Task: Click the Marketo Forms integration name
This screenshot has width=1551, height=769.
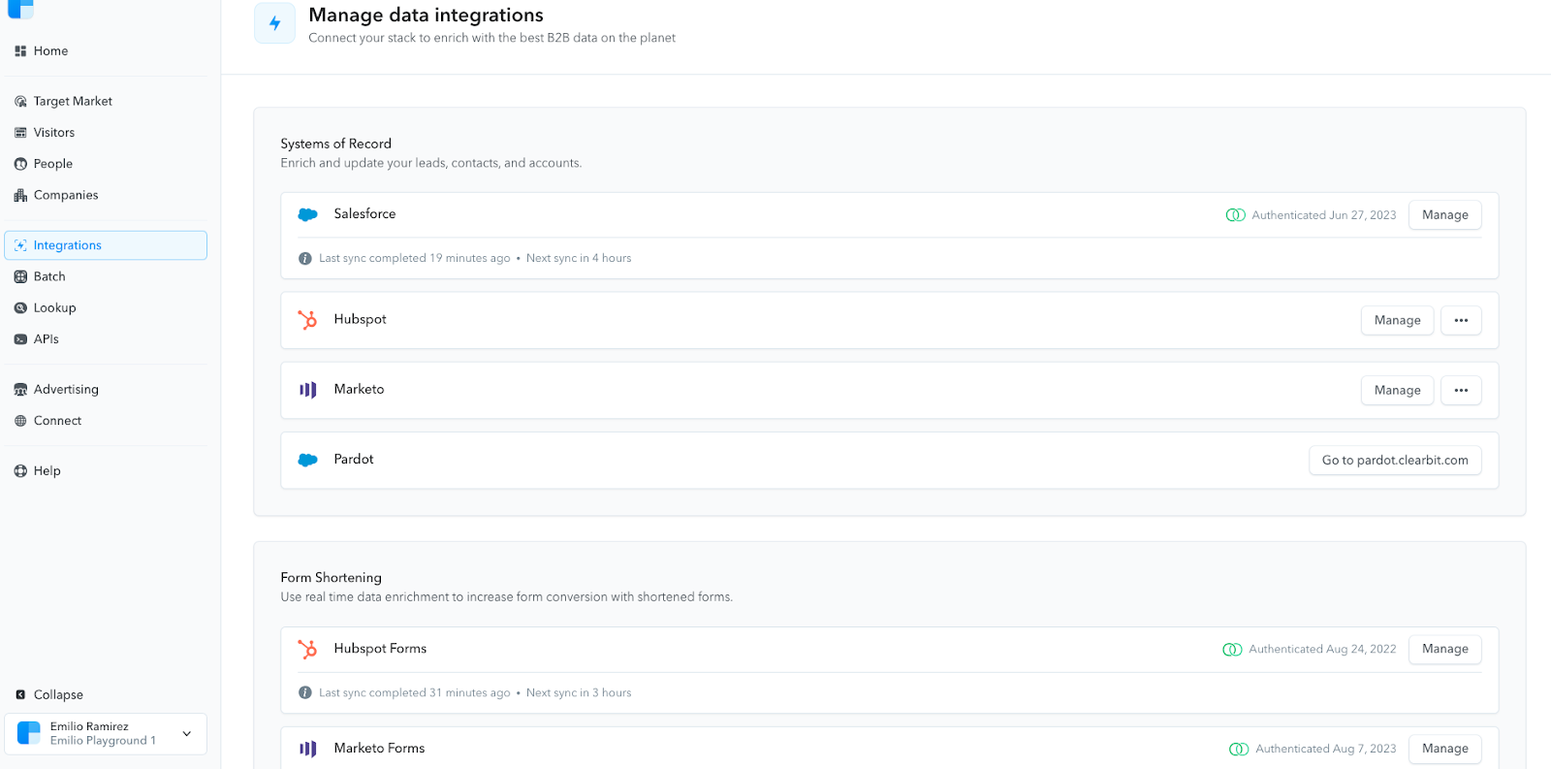Action: (x=379, y=749)
